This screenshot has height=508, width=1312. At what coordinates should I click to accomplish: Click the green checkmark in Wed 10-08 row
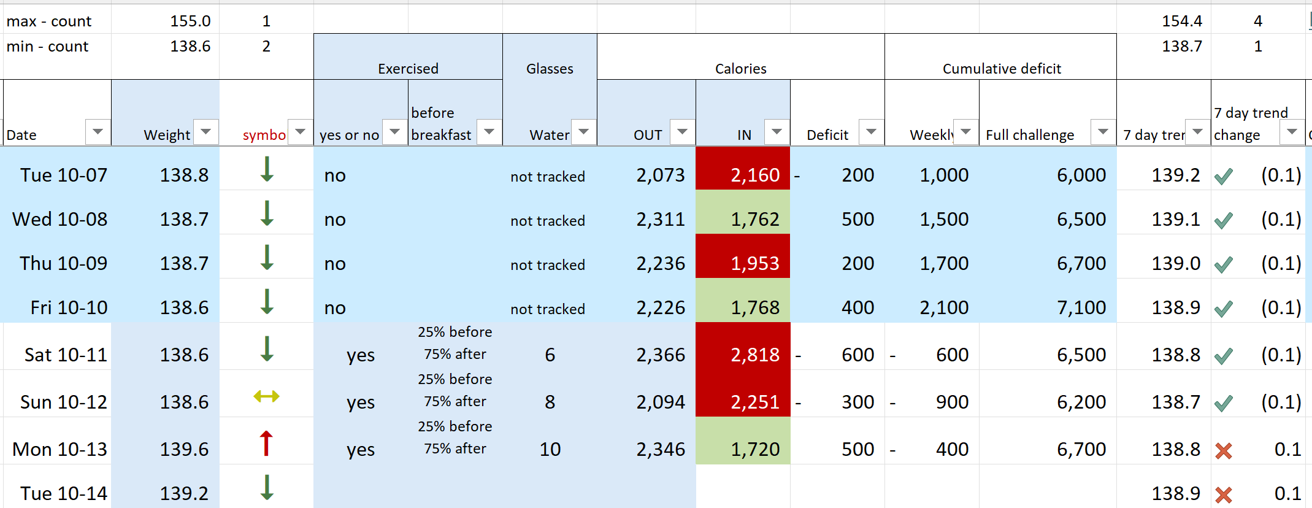click(x=1224, y=221)
